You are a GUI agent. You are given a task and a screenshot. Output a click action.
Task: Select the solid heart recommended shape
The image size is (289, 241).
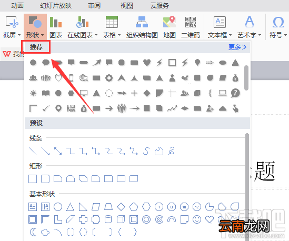[x=147, y=63]
